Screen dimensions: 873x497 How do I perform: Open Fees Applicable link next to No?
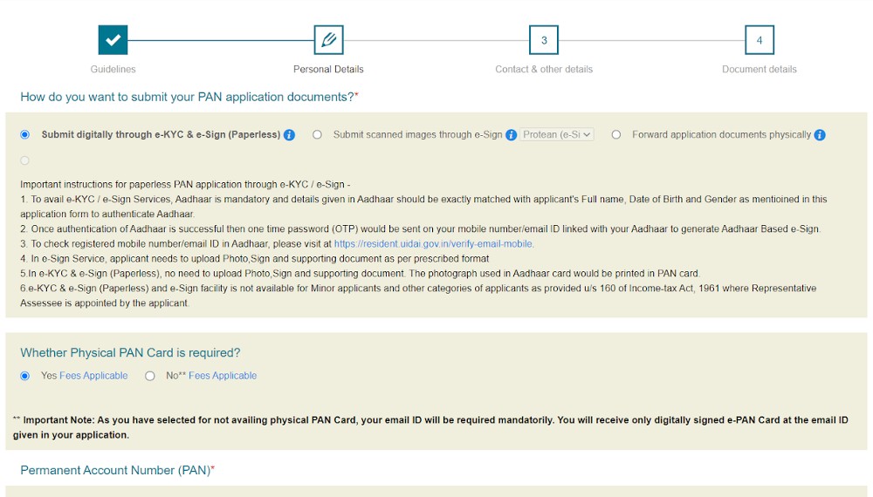(x=223, y=376)
